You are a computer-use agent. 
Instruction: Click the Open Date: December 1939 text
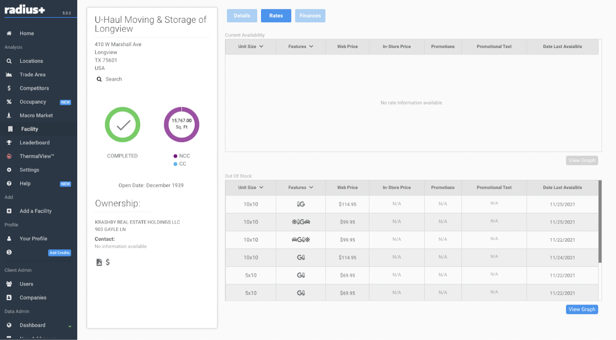(151, 185)
